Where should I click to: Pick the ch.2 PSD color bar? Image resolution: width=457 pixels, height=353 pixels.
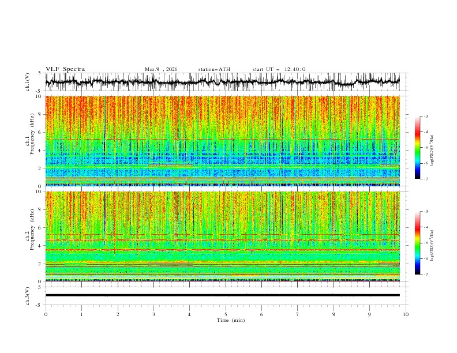(417, 243)
